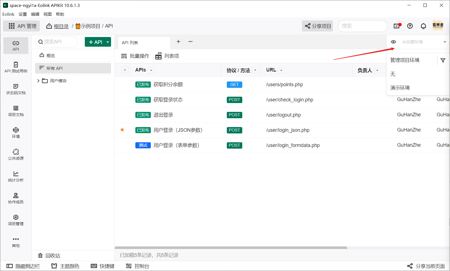The image size is (450, 271).
Task: Toggle the star on 用户登录（JSON参数）
Action: pos(122,130)
